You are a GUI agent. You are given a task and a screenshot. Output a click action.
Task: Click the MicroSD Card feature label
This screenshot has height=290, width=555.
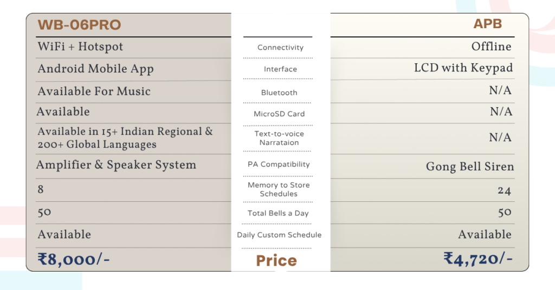(x=279, y=114)
